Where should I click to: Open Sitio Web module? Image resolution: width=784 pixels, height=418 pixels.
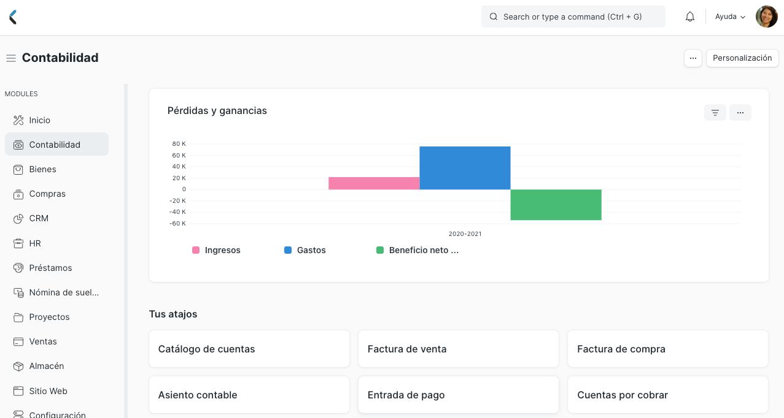click(56, 391)
